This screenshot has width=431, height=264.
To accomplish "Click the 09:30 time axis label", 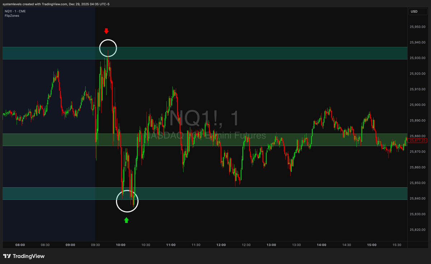I will (x=96, y=245).
